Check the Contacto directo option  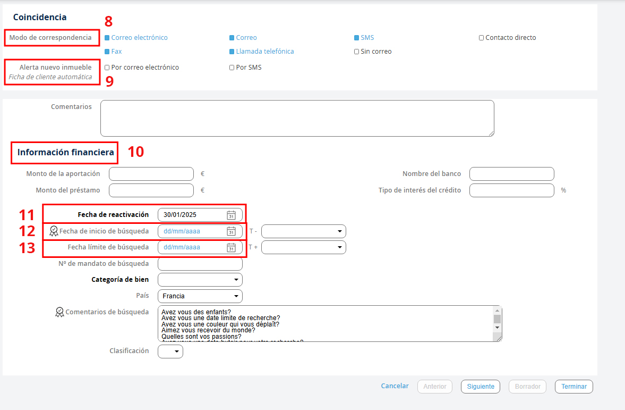point(481,38)
